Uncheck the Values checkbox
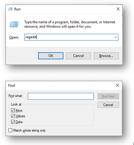Image resolution: width=134 pixels, height=145 pixels. coord(13,116)
